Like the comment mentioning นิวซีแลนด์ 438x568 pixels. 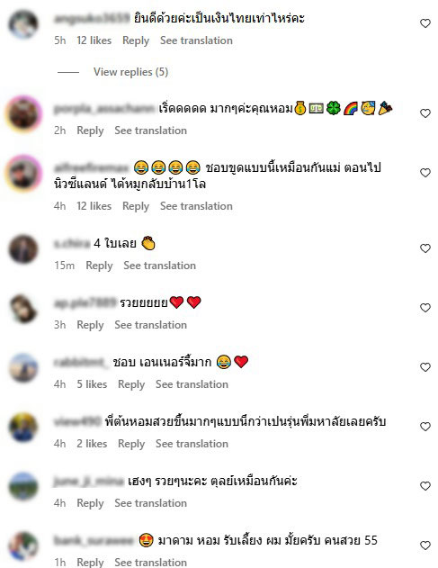click(x=425, y=173)
